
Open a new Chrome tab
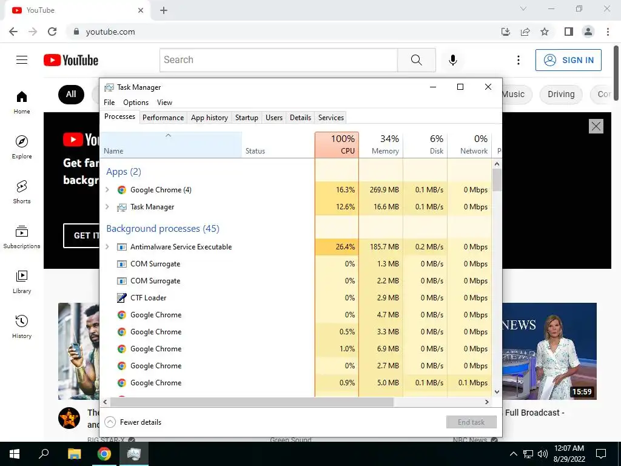(x=164, y=10)
